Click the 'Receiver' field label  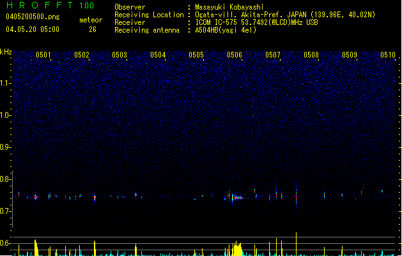point(130,22)
